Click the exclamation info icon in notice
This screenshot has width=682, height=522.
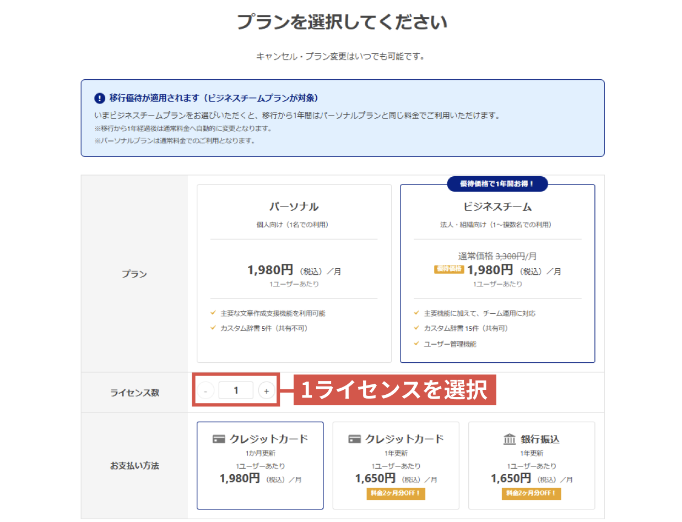(x=99, y=98)
